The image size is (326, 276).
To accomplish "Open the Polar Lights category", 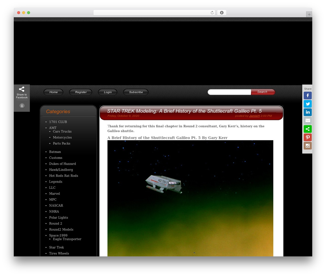I will coord(59,218).
